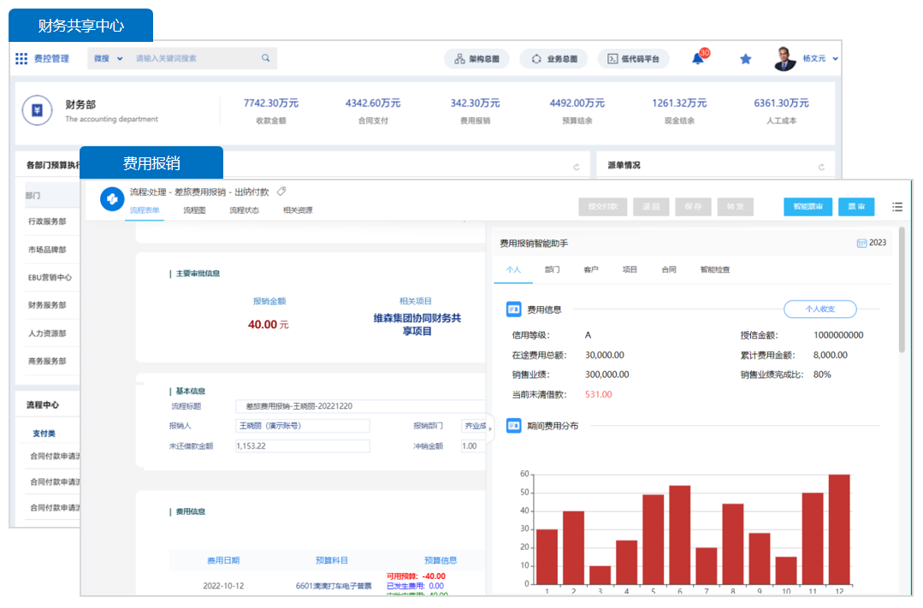The image size is (923, 608).
Task: Select 商务服务部 in department list
Action: [47, 361]
